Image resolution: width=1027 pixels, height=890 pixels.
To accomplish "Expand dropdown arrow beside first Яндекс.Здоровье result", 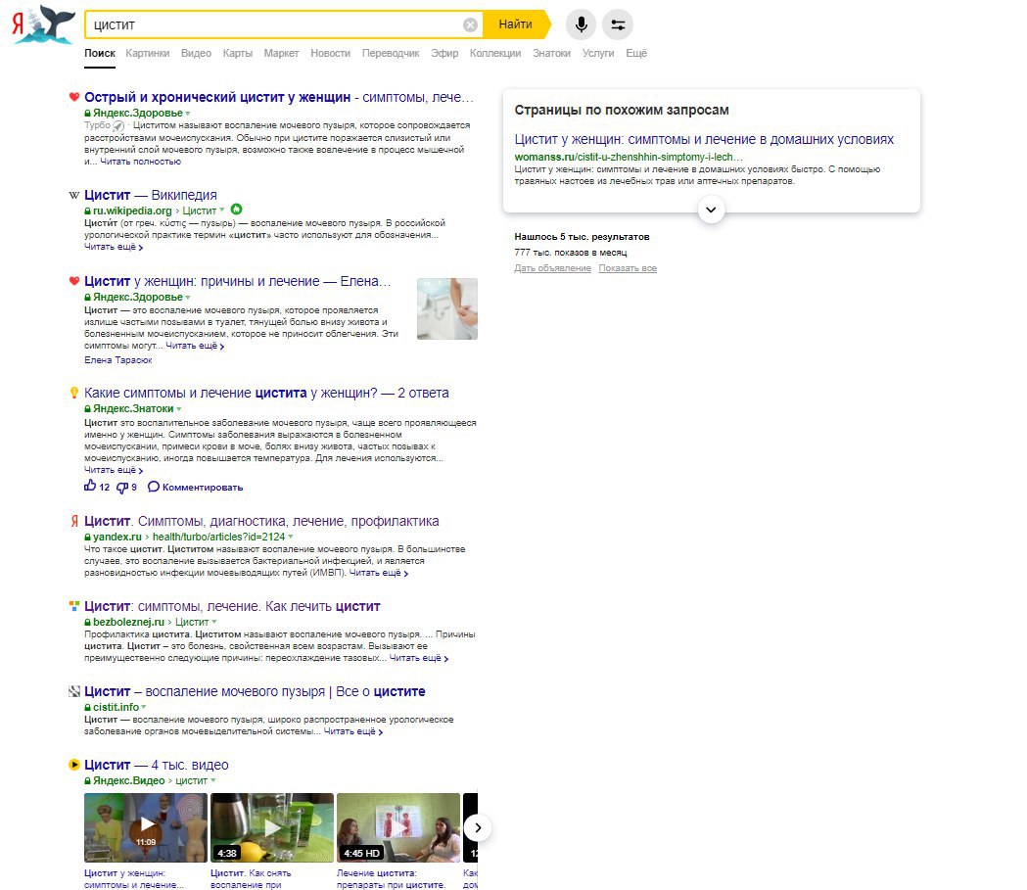I will tap(188, 114).
